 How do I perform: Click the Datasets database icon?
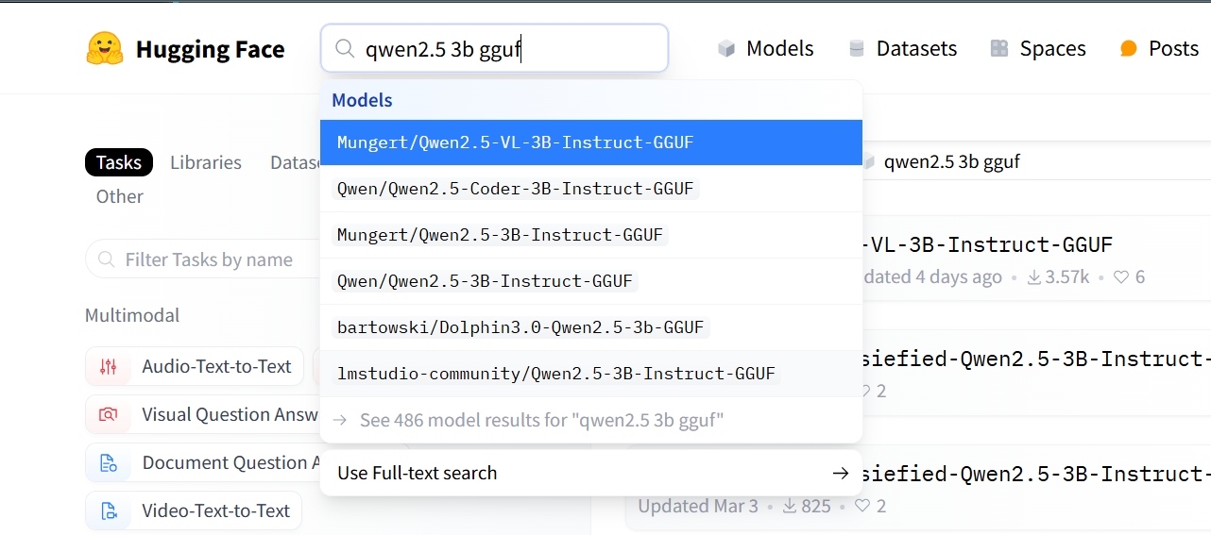(857, 49)
